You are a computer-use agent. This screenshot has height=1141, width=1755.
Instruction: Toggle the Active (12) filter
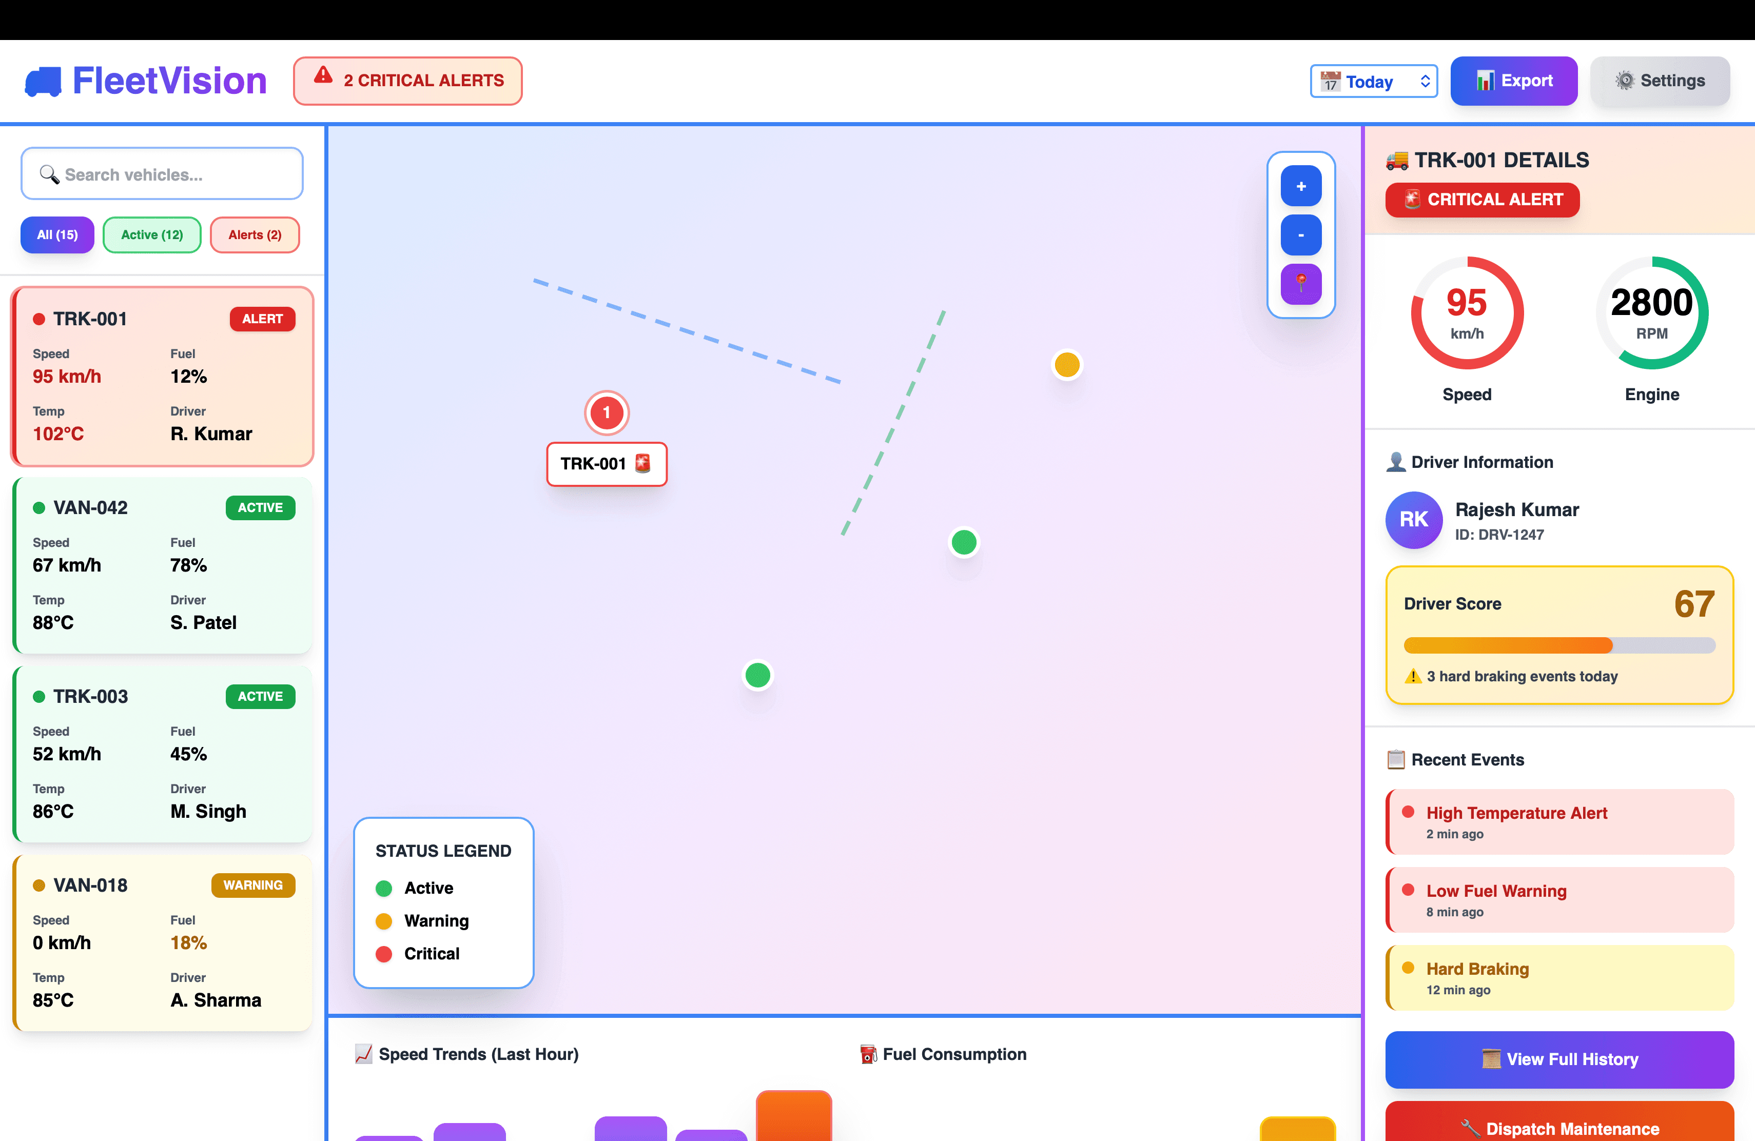tap(152, 234)
